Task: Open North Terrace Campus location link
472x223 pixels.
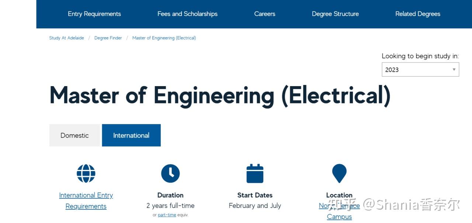Action: [339, 217]
